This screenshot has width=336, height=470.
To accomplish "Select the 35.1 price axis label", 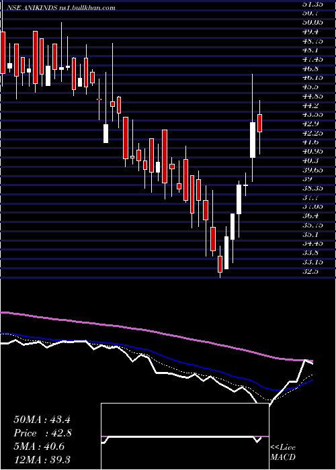I will pyautogui.click(x=310, y=234).
